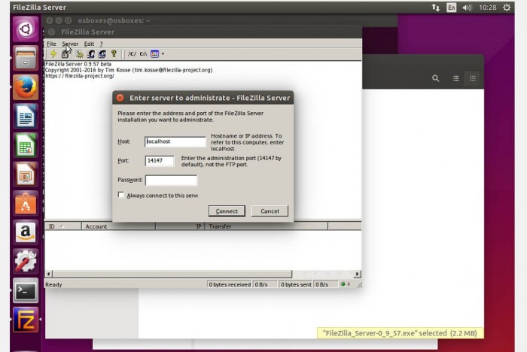Click the https://filezilla-project.org/ log line
Viewport: 527px width, 352px height.
(79, 76)
